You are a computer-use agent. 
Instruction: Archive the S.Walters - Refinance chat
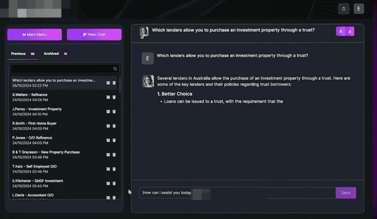click(x=108, y=97)
